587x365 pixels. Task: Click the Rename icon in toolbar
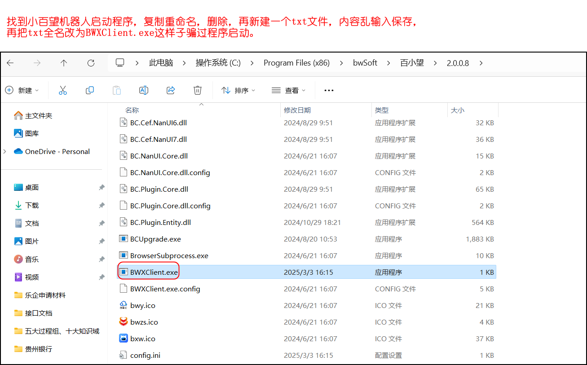click(x=144, y=90)
